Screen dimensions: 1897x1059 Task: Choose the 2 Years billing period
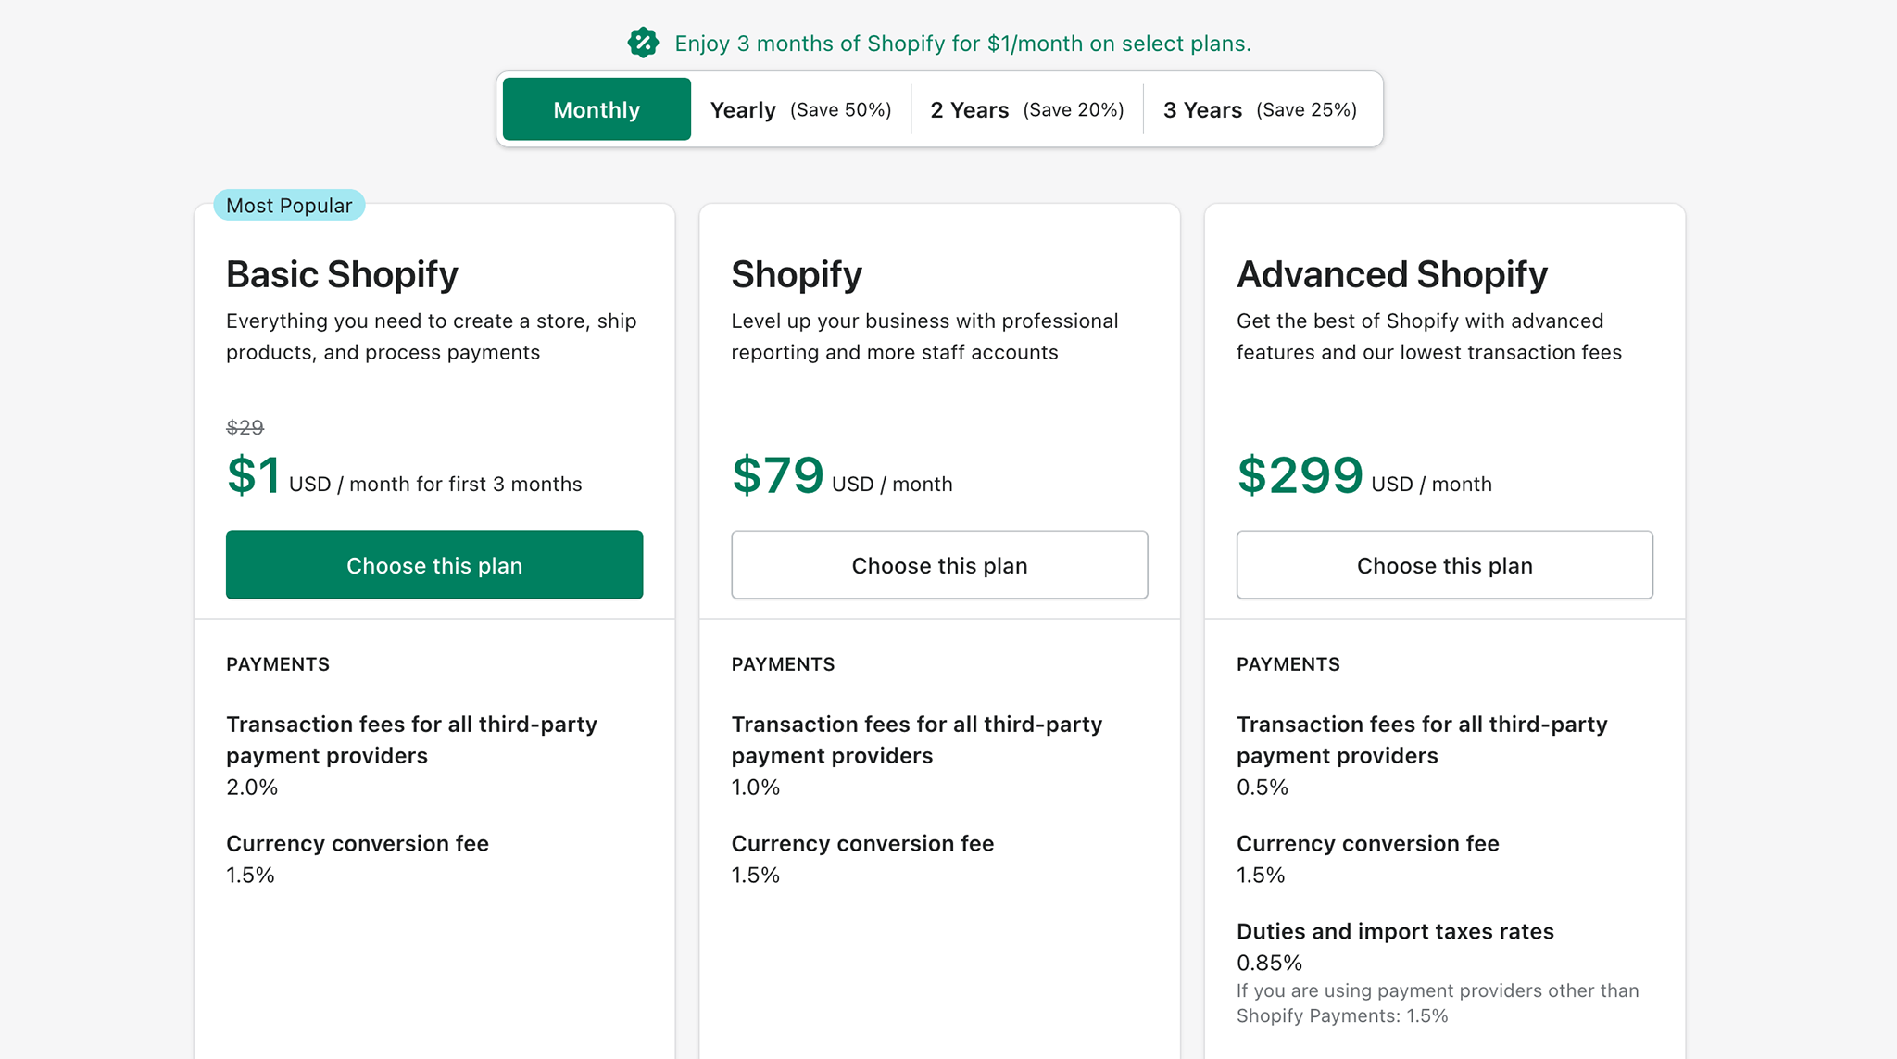[1025, 108]
